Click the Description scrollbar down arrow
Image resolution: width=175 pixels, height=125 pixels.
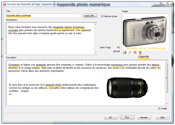pyautogui.click(x=166, y=103)
